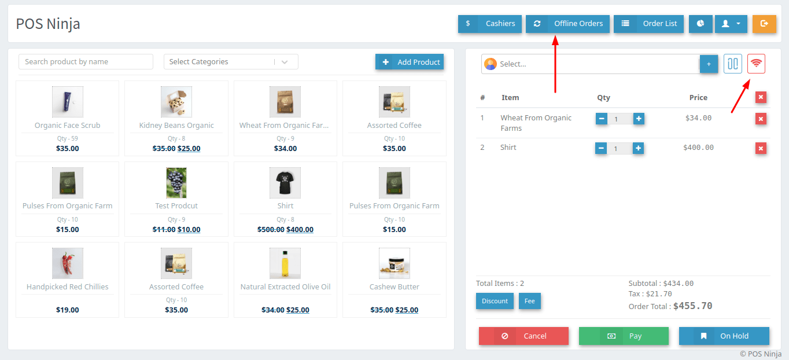The image size is (789, 360).
Task: Click the hold orders columns icon
Action: click(x=733, y=64)
